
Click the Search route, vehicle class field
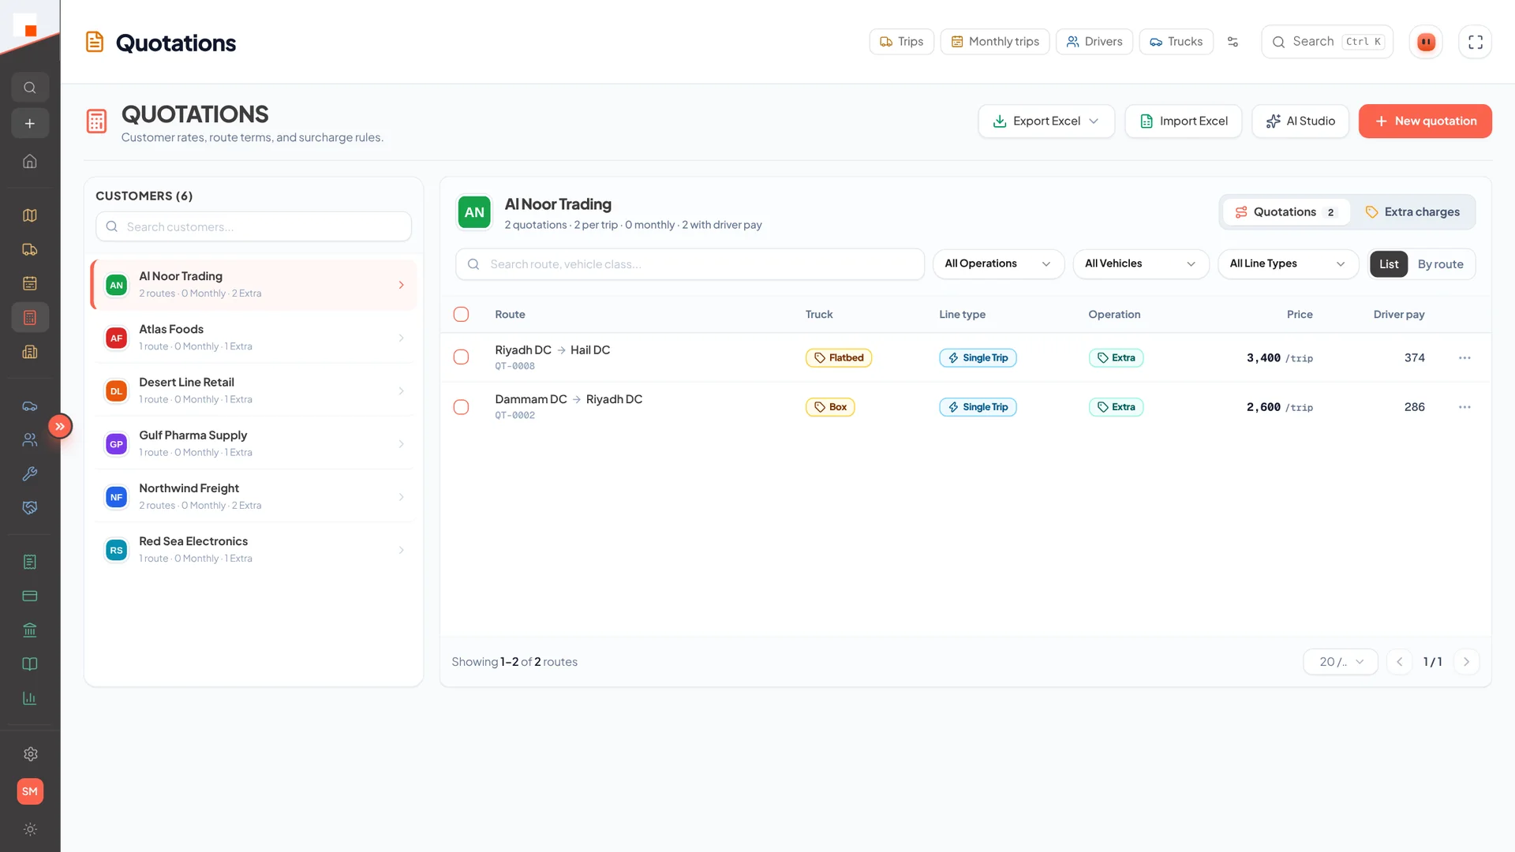[690, 264]
